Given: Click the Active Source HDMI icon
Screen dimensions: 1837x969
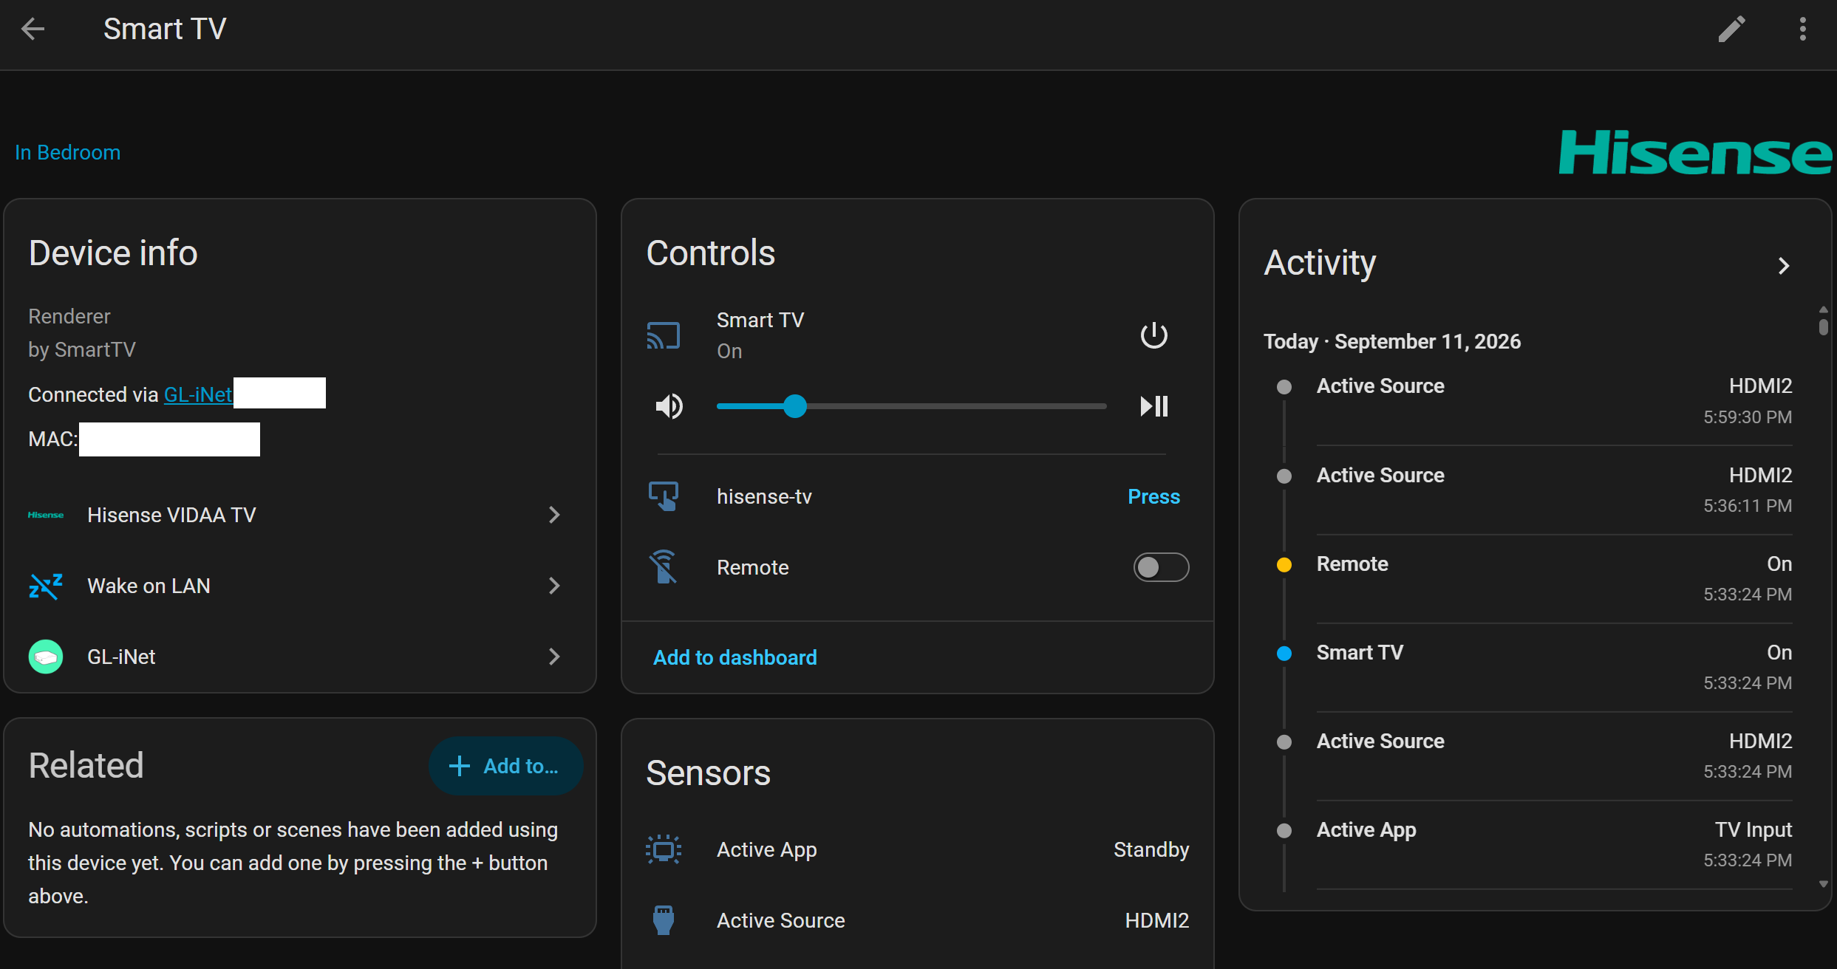Looking at the screenshot, I should click(664, 920).
